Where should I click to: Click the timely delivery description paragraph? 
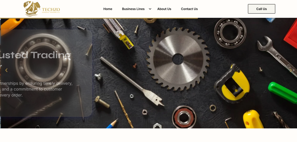36,89
